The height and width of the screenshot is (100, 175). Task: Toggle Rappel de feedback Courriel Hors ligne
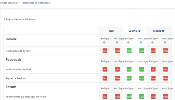142,78
